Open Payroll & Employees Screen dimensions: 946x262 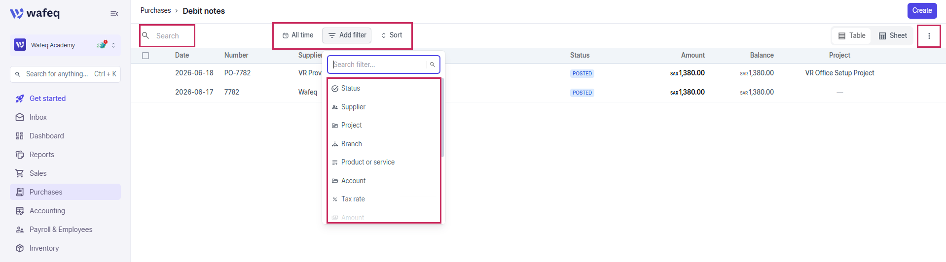pos(65,229)
